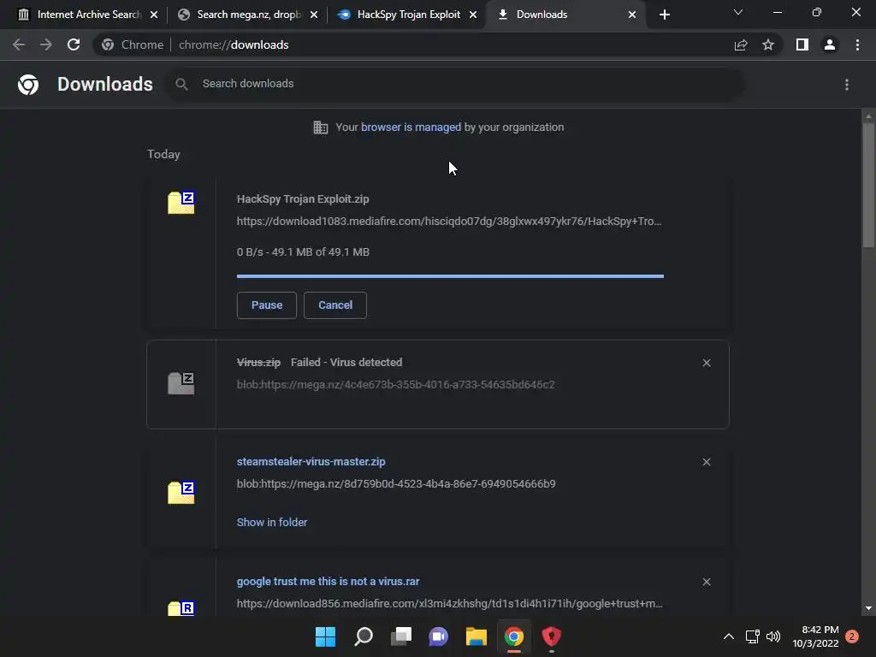The height and width of the screenshot is (657, 876).
Task: Open the HackSpy mediafire download URL
Action: point(449,222)
